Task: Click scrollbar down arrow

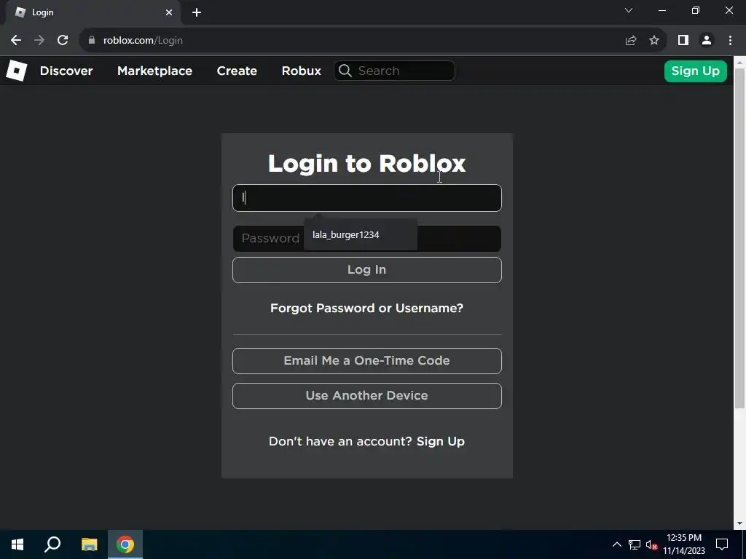Action: click(x=740, y=524)
